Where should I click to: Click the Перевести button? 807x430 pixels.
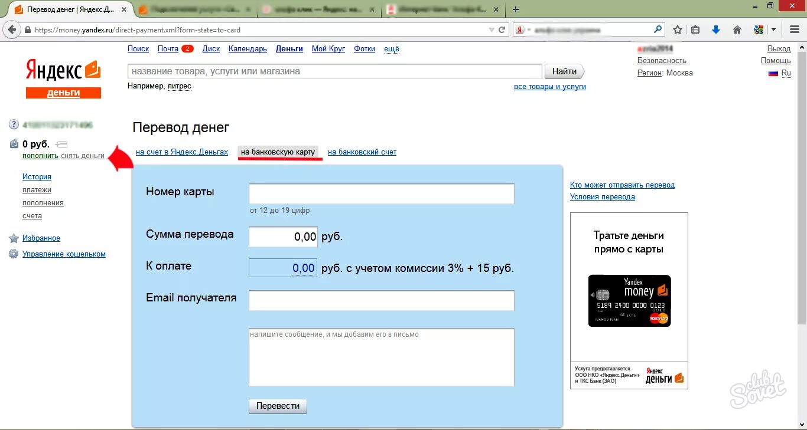(x=278, y=406)
